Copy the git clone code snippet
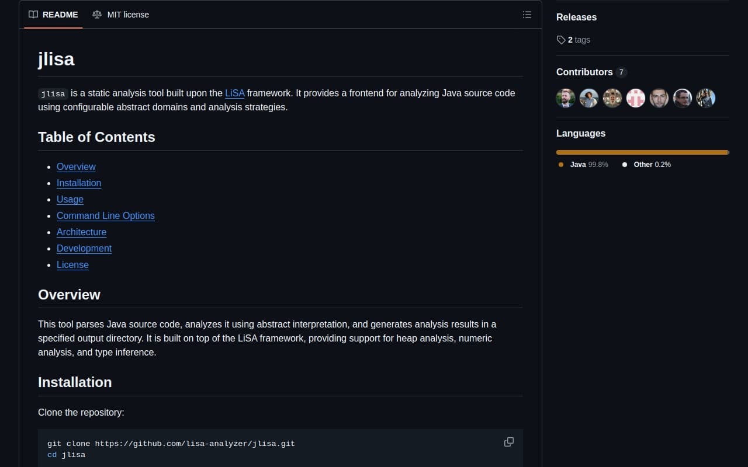 point(508,442)
